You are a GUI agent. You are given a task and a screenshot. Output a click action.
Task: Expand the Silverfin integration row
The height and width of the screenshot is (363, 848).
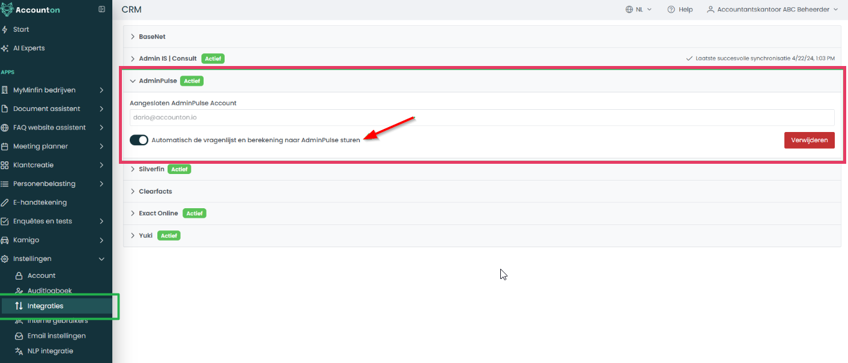click(133, 169)
